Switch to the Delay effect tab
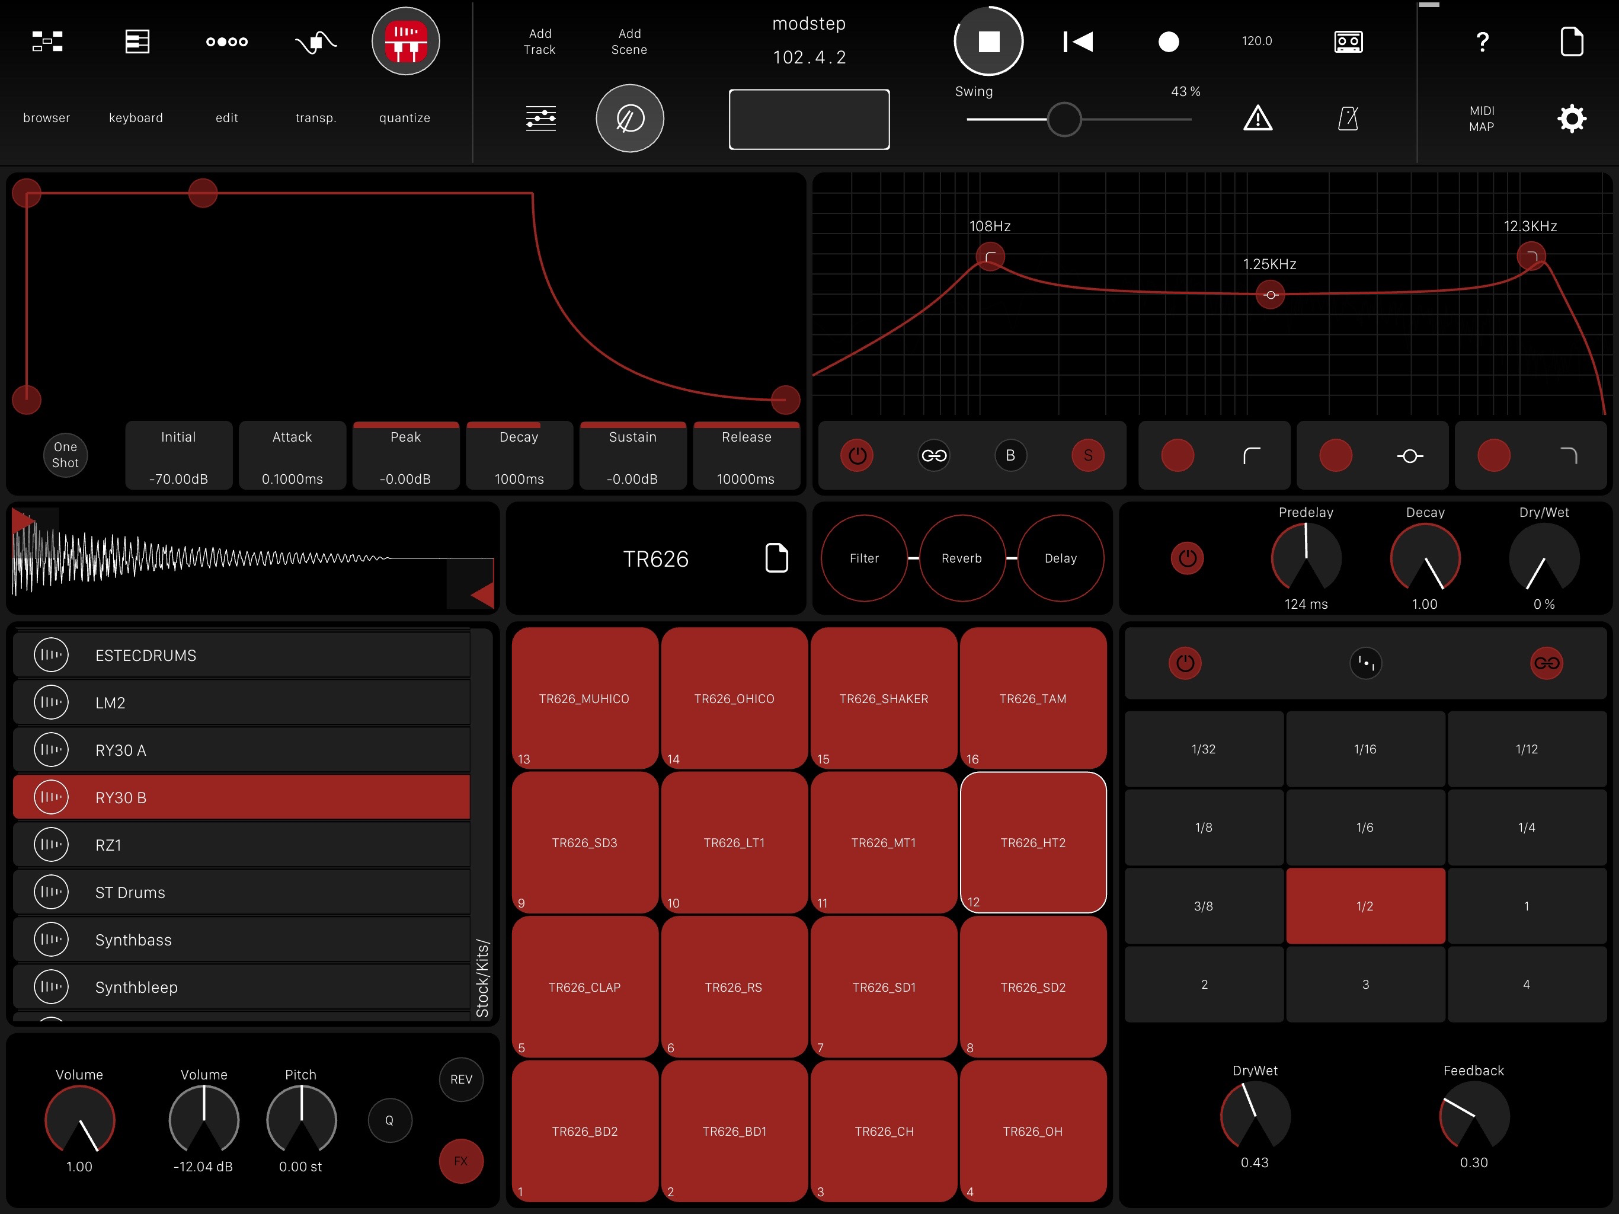This screenshot has width=1619, height=1214. click(1060, 558)
